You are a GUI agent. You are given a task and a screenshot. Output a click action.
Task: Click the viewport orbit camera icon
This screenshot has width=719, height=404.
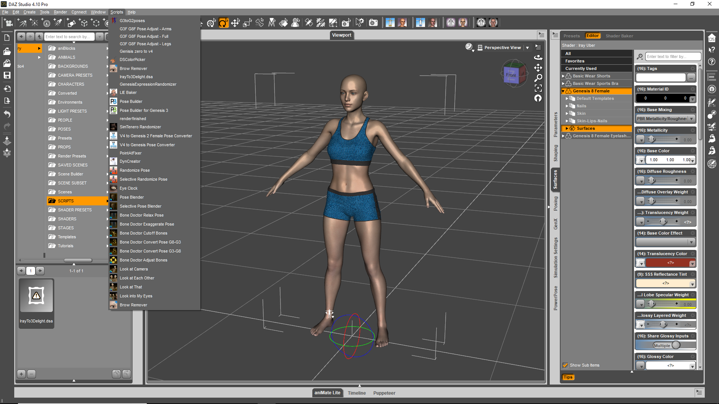(538, 57)
